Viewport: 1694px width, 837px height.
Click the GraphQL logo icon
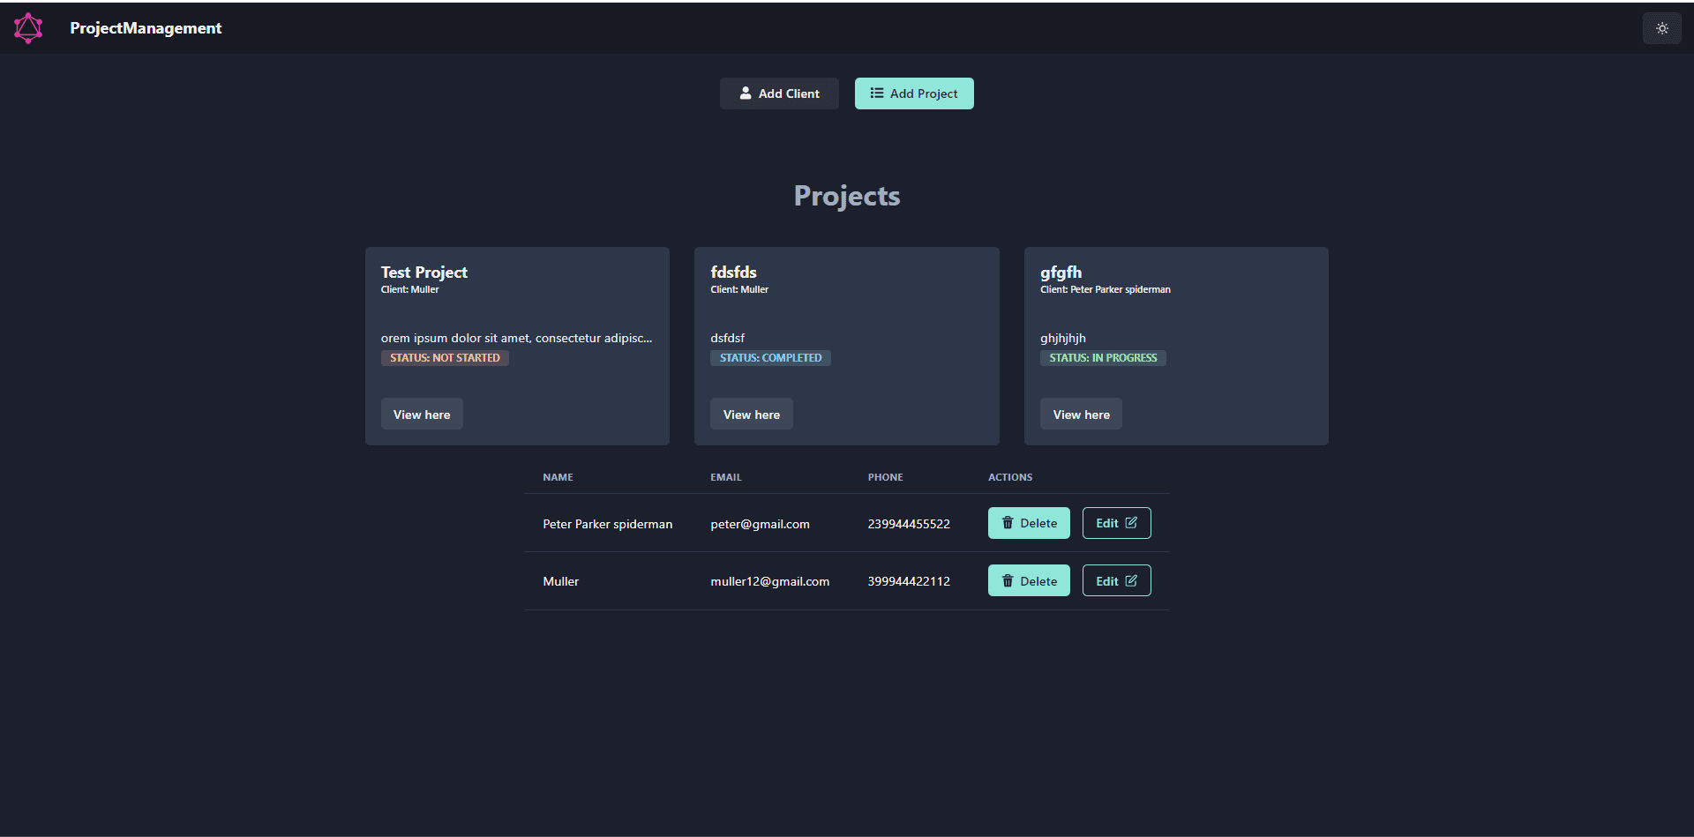(x=27, y=27)
